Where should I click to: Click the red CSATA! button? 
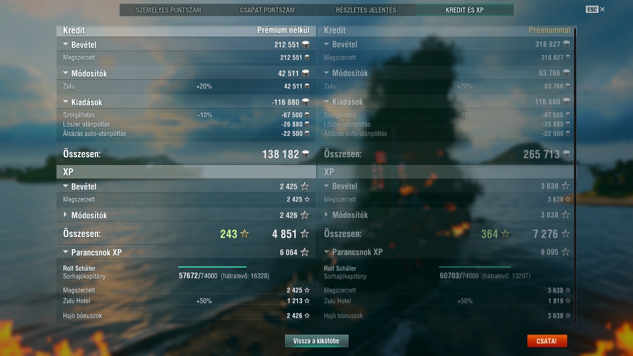click(x=547, y=341)
